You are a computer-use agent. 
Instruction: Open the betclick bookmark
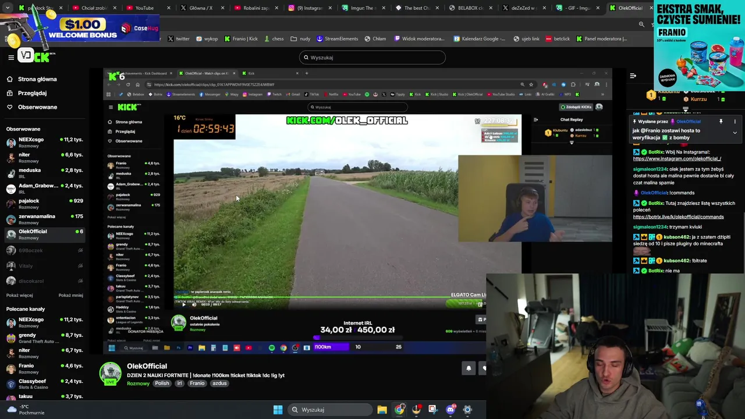[x=558, y=39]
